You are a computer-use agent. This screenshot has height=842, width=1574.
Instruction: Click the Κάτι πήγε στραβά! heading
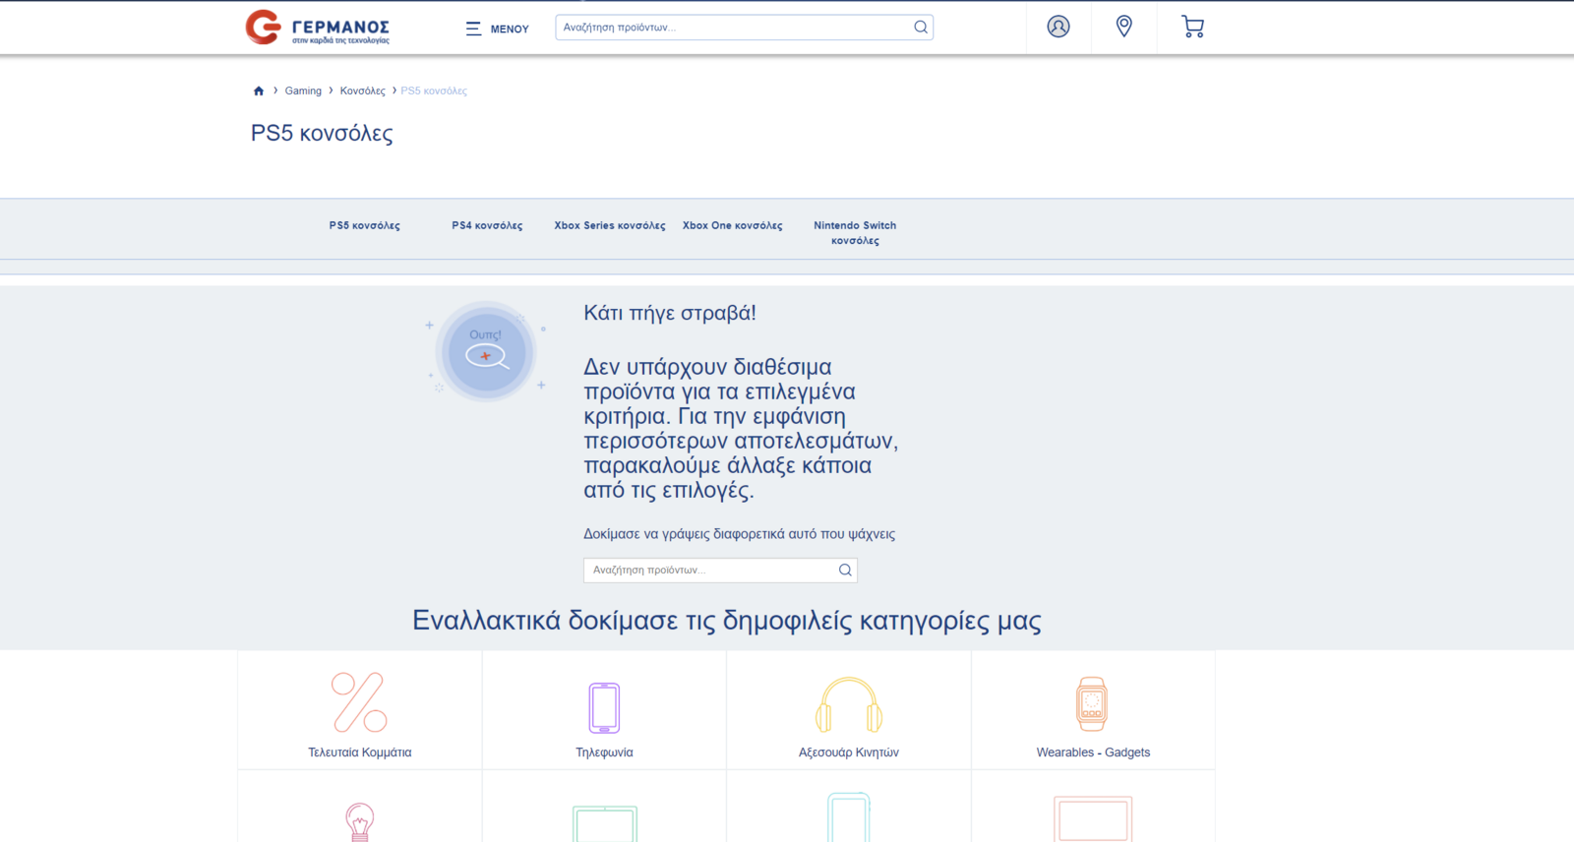[x=670, y=313]
